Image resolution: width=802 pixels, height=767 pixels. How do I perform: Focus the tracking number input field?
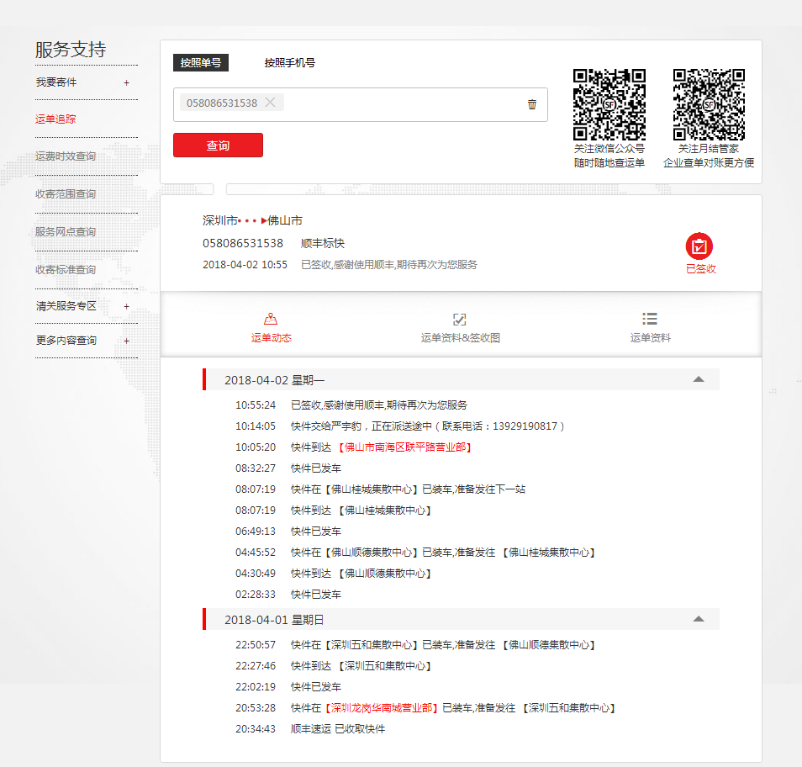coord(360,104)
